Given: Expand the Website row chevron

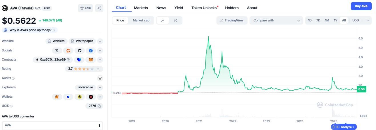Looking at the screenshot, I should click(x=100, y=41).
